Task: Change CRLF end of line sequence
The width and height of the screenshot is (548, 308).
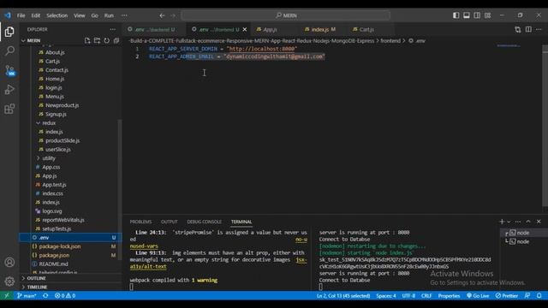Action: coord(426,296)
